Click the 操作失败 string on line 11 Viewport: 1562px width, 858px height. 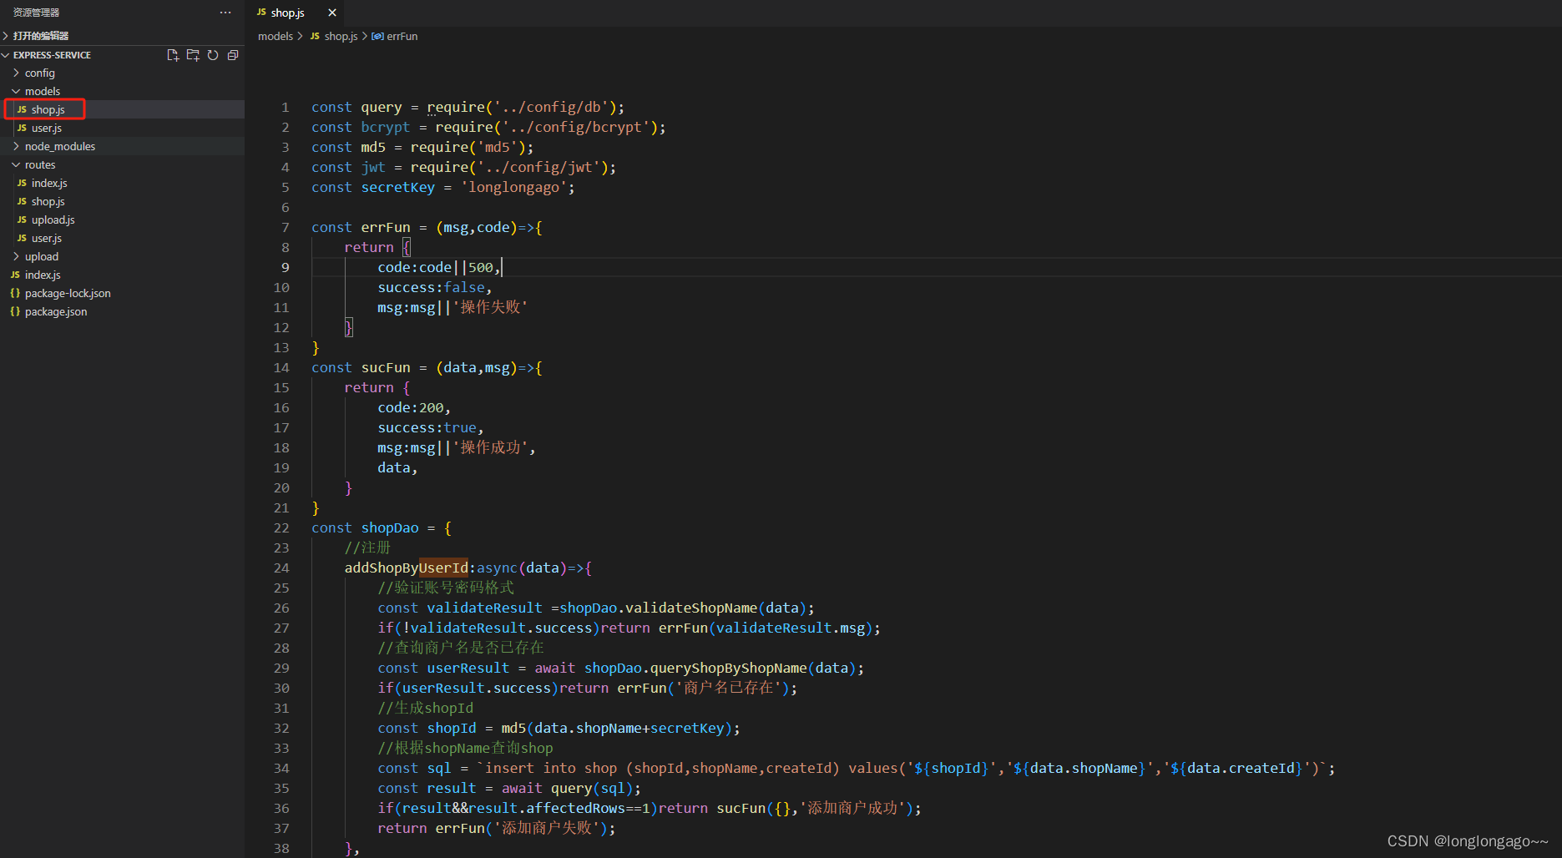(490, 307)
